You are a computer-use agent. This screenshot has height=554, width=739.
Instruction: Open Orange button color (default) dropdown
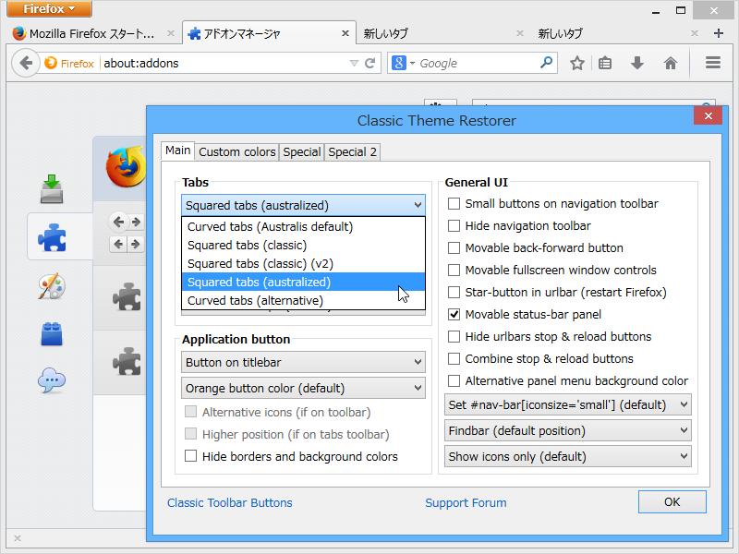[x=303, y=388]
